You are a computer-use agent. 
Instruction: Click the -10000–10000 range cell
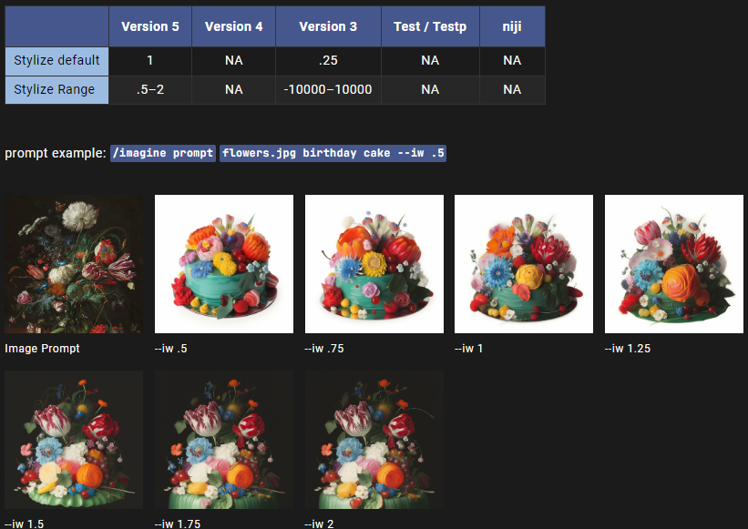pyautogui.click(x=328, y=89)
